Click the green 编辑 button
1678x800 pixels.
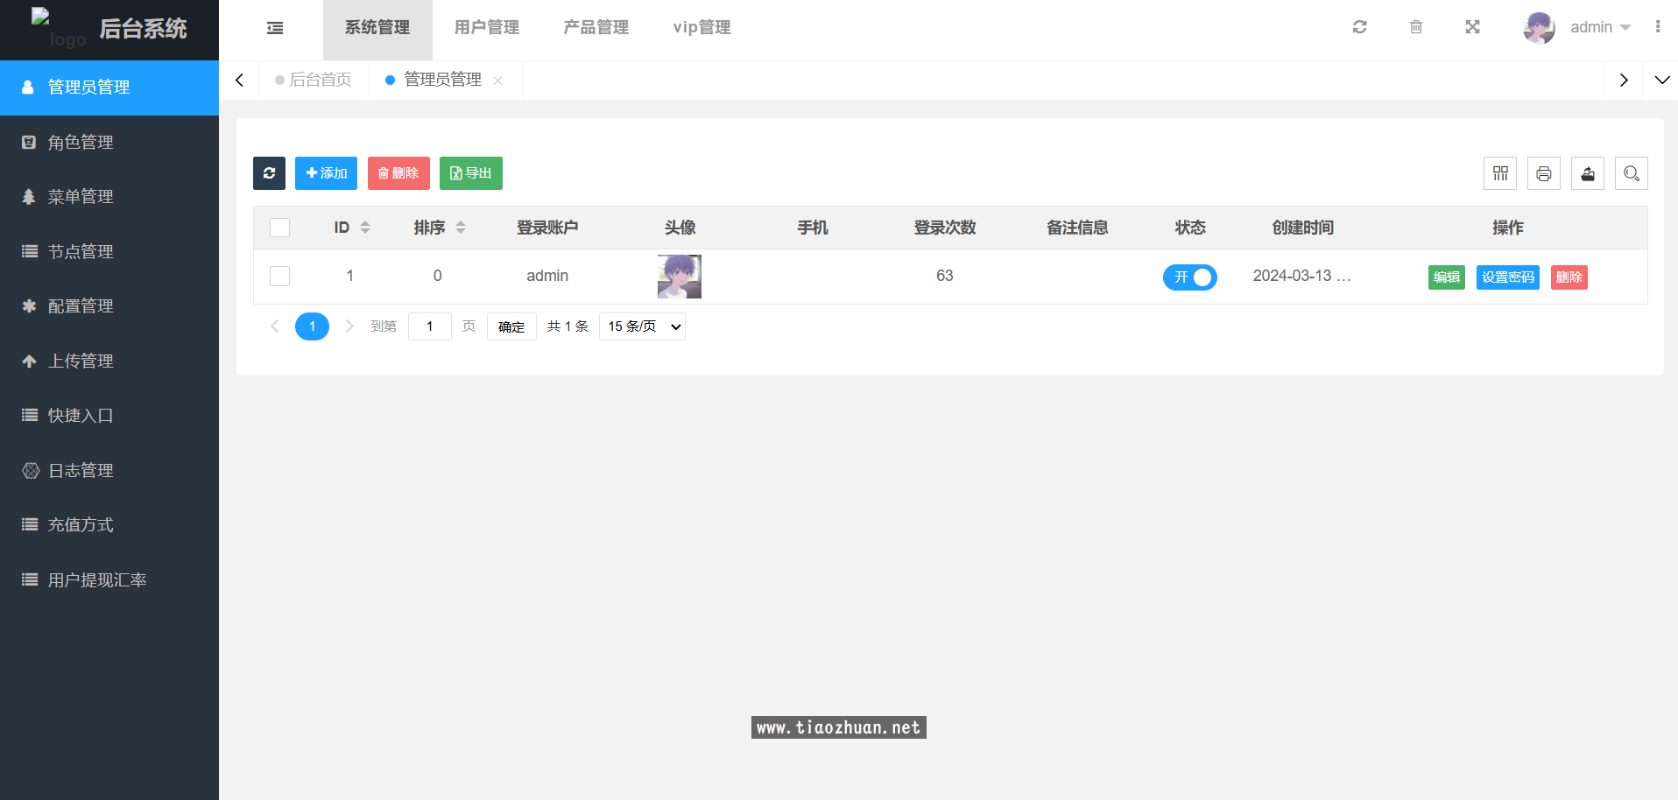pos(1447,277)
